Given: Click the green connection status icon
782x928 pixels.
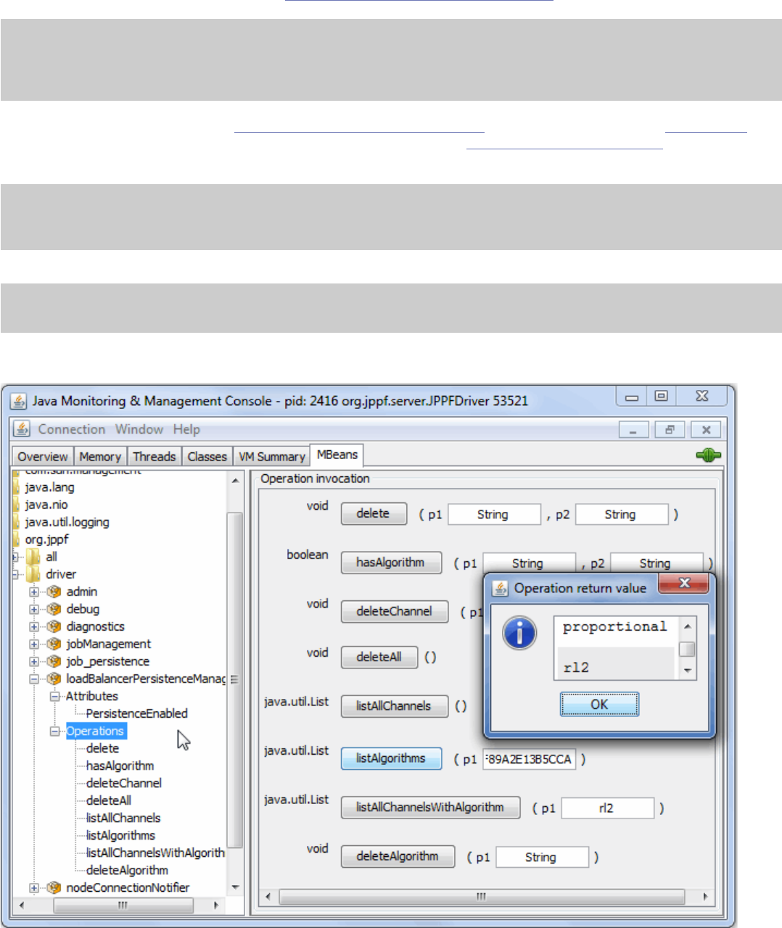Looking at the screenshot, I should pos(708,455).
